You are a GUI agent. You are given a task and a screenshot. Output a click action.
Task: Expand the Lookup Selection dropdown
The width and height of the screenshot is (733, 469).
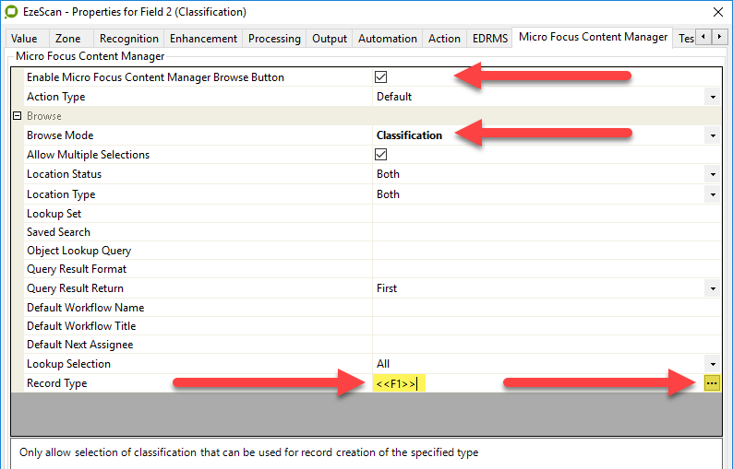[712, 364]
